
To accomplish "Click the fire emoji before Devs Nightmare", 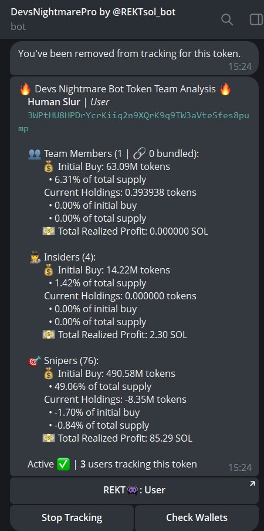I will pyautogui.click(x=25, y=89).
